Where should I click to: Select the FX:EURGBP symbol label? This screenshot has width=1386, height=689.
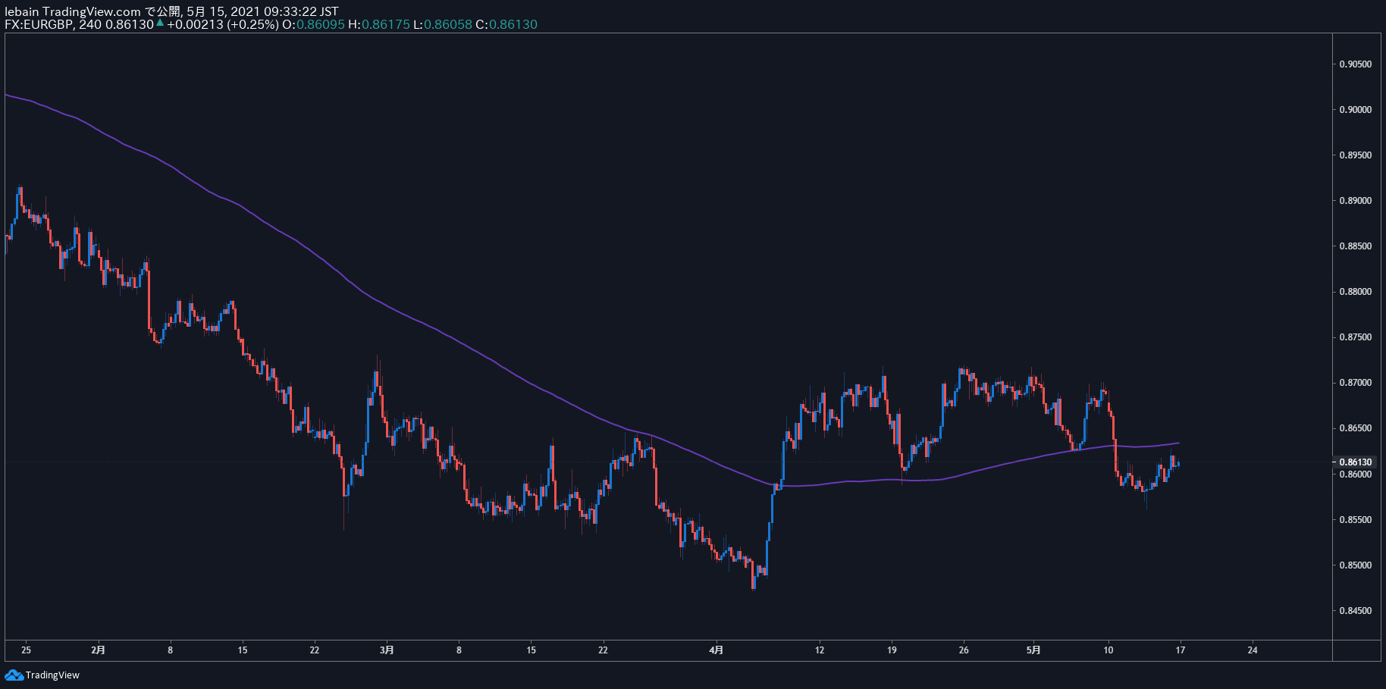(x=38, y=24)
